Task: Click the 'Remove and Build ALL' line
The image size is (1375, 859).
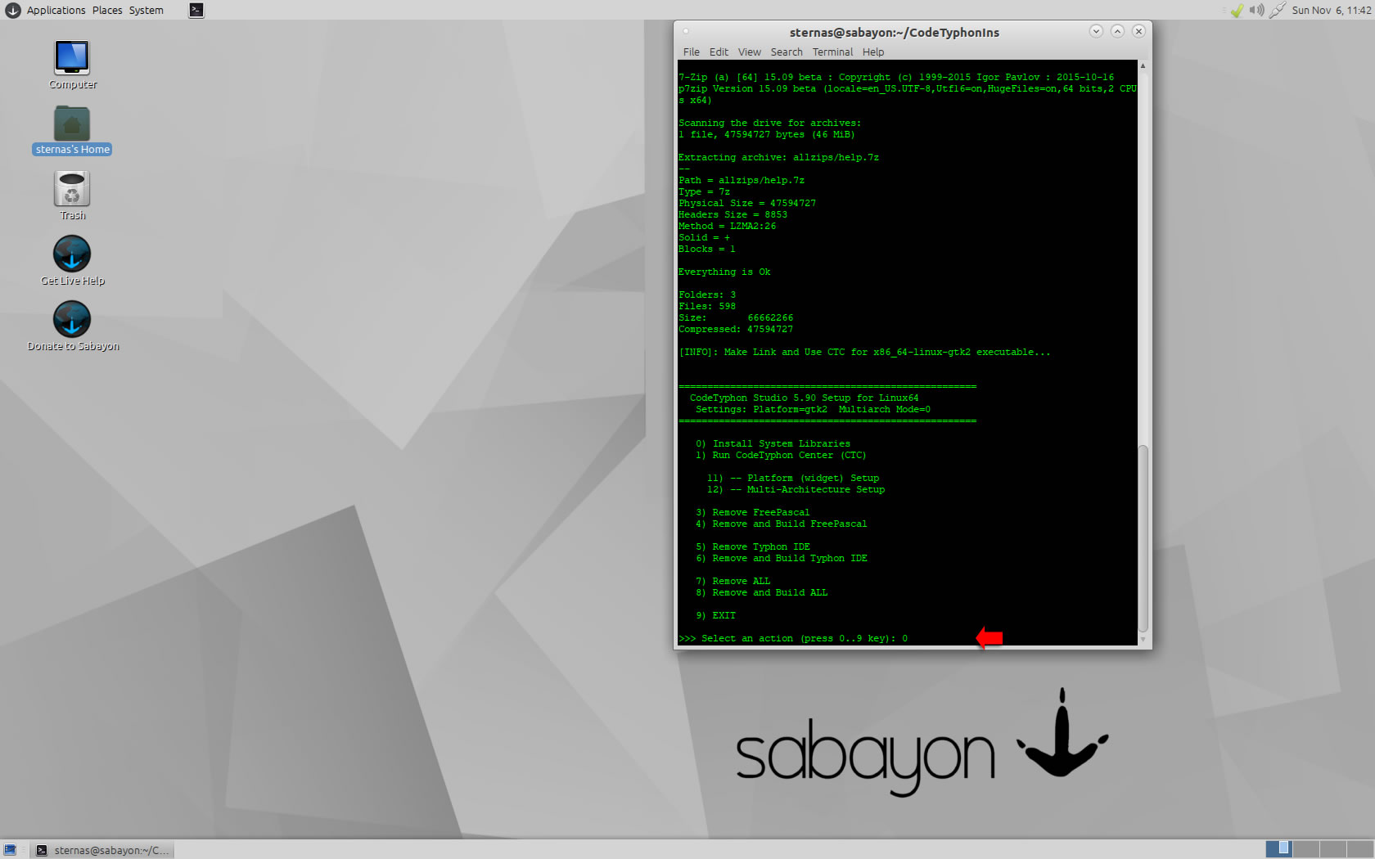Action: click(x=761, y=592)
